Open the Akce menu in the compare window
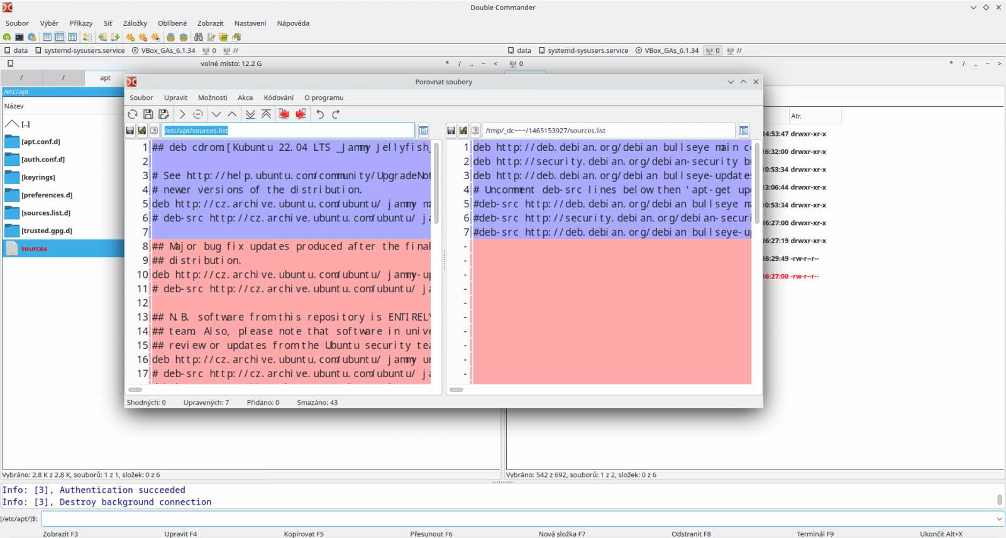 point(245,97)
